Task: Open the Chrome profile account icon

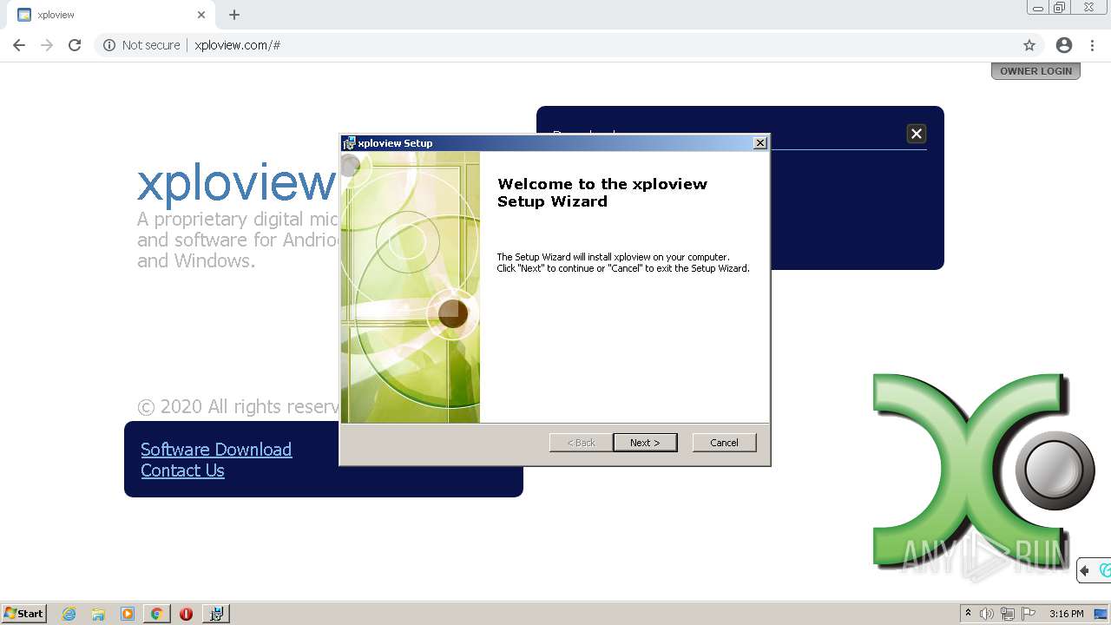Action: coord(1064,45)
